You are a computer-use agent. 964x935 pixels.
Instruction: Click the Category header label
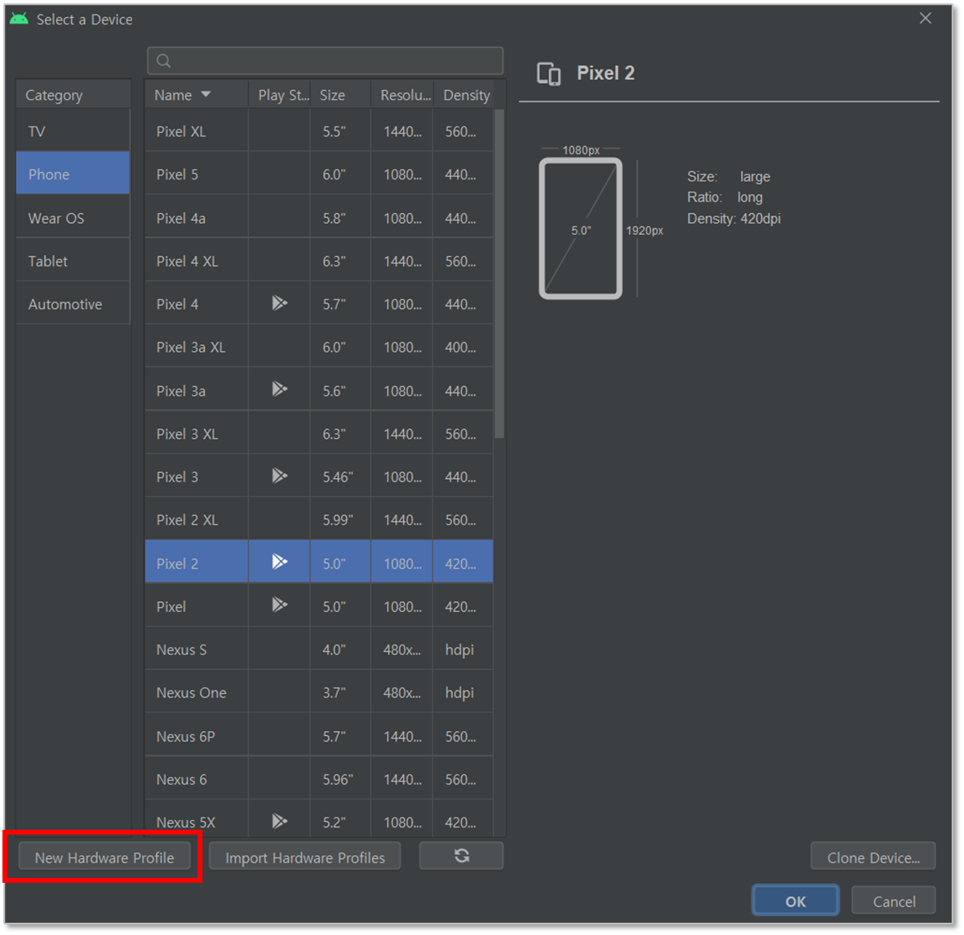pos(54,95)
